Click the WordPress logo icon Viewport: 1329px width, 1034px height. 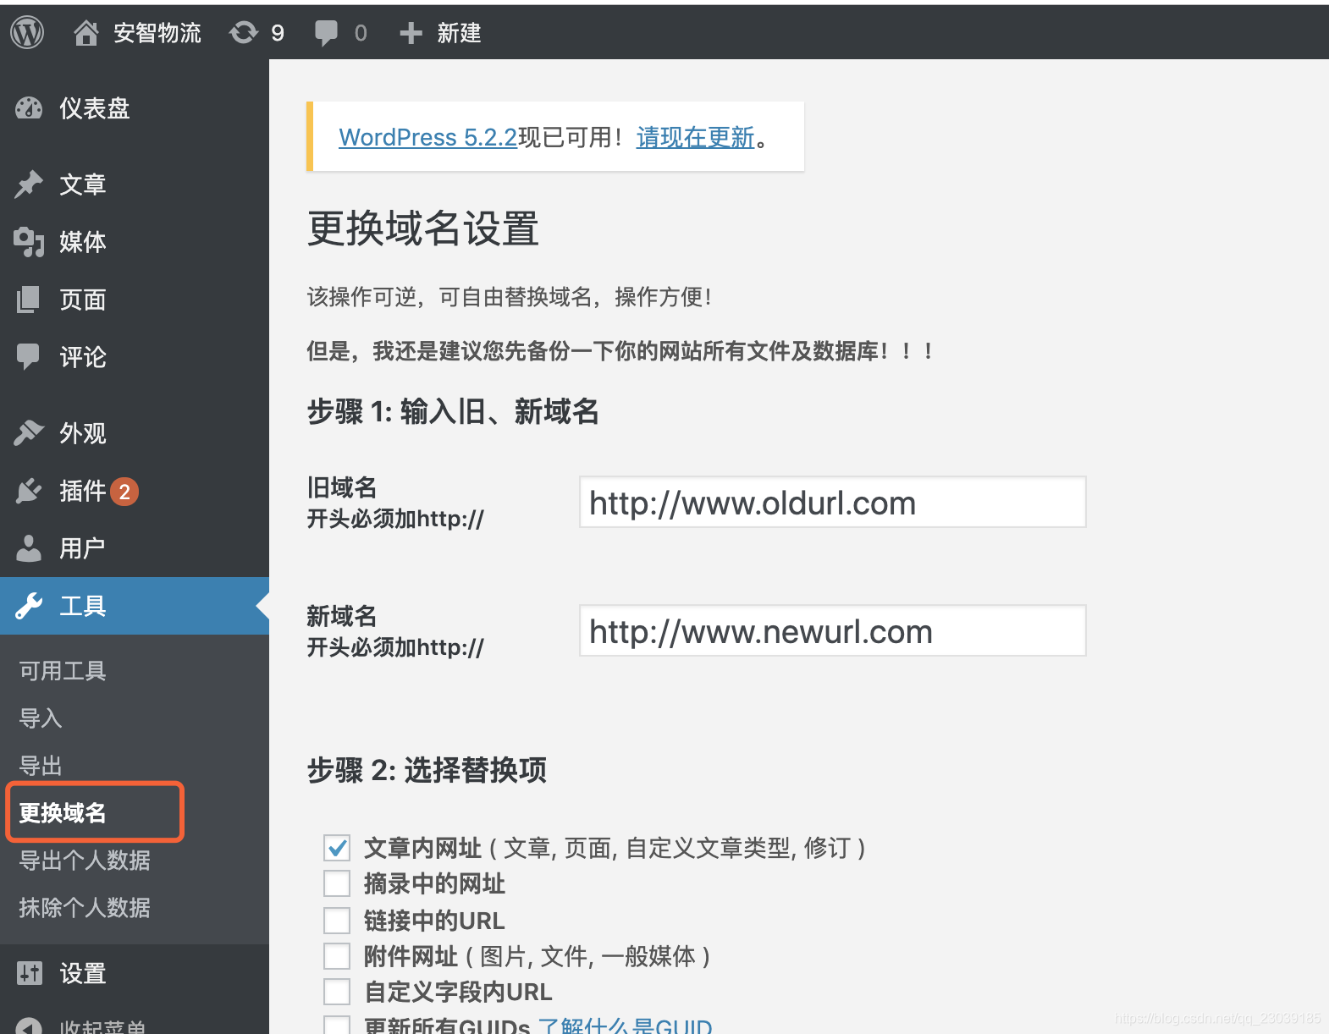pos(27,33)
